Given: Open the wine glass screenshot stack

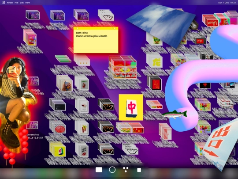Looking at the screenshot, I should tap(82, 105).
